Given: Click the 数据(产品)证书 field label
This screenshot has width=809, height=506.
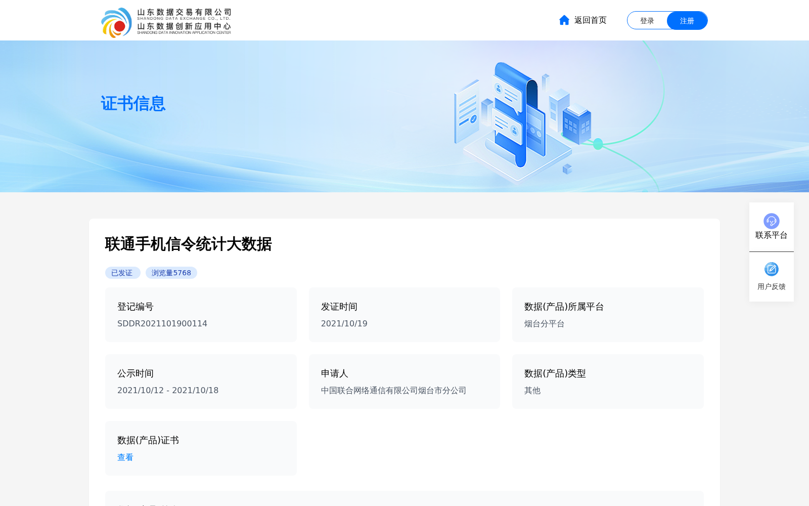Looking at the screenshot, I should coord(148,440).
